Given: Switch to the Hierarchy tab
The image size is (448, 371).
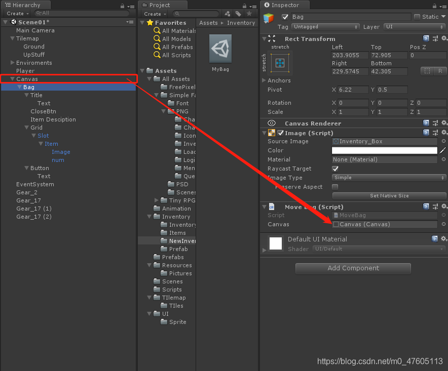Looking at the screenshot, I should [26, 5].
